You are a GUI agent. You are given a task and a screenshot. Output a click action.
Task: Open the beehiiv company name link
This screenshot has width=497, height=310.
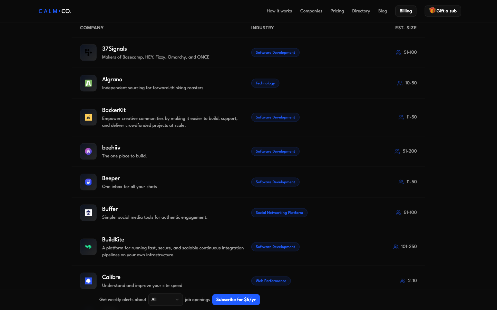[x=111, y=147]
